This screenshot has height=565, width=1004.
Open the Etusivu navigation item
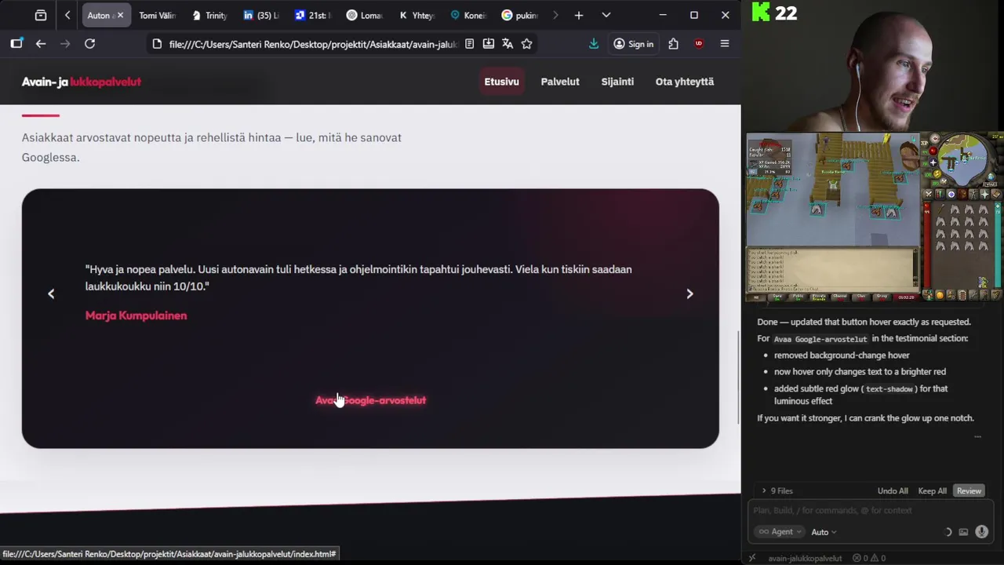click(x=501, y=82)
